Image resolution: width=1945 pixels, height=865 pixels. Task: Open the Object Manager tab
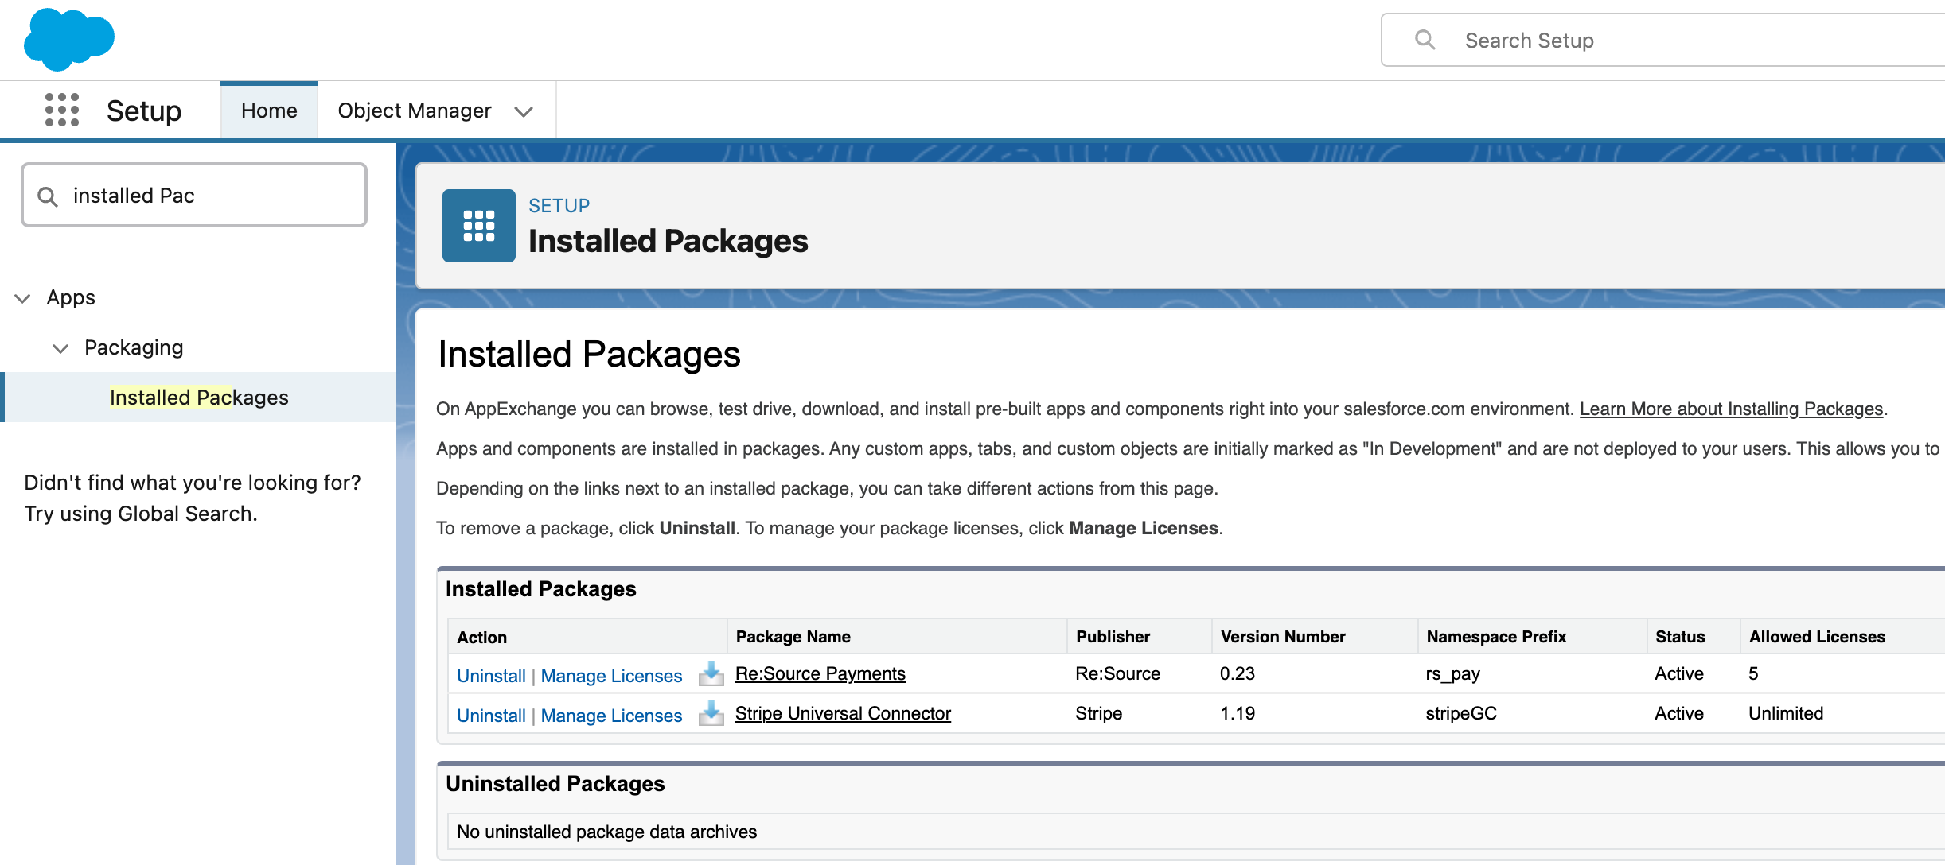(x=415, y=111)
